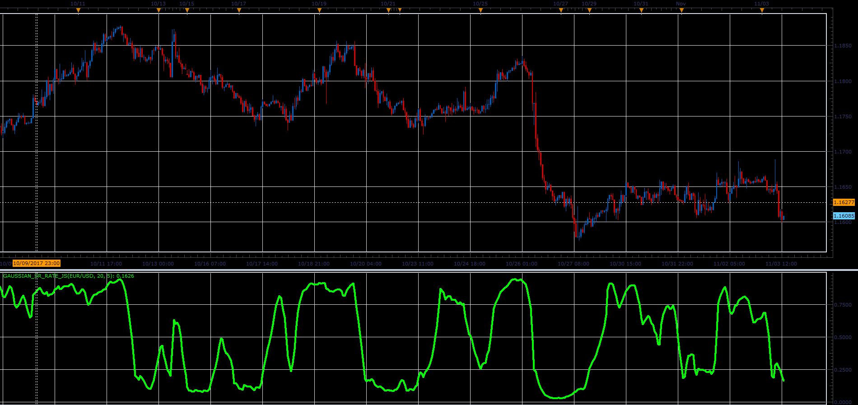Click the 1.1850 price axis label

coord(843,46)
